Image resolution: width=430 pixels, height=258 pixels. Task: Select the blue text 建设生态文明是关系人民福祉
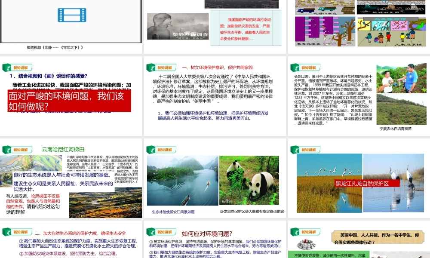63,186
